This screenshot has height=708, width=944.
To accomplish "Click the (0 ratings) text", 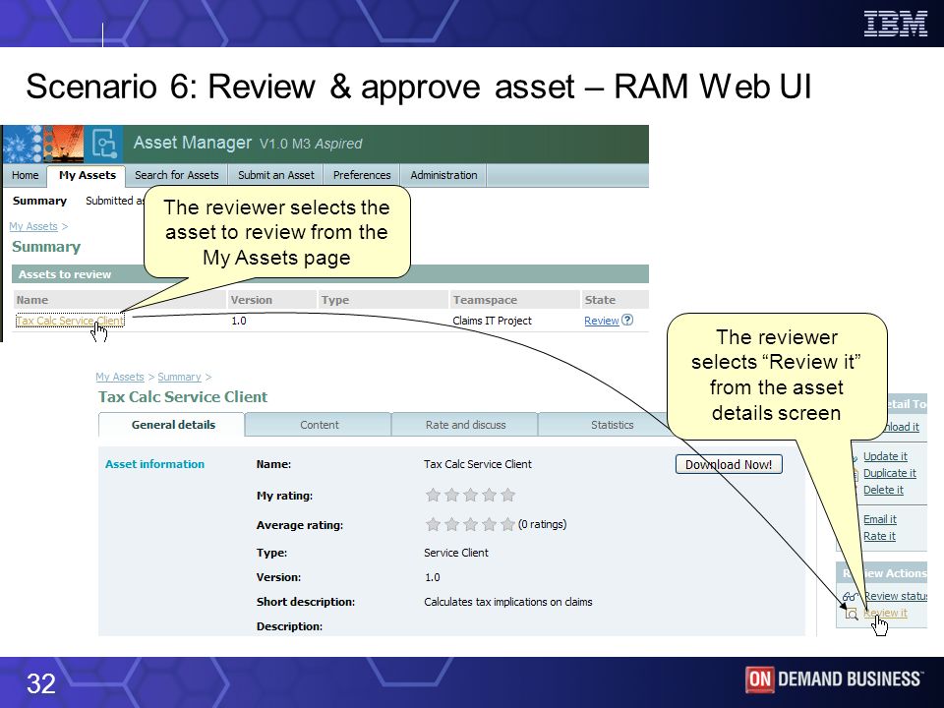I will (543, 524).
